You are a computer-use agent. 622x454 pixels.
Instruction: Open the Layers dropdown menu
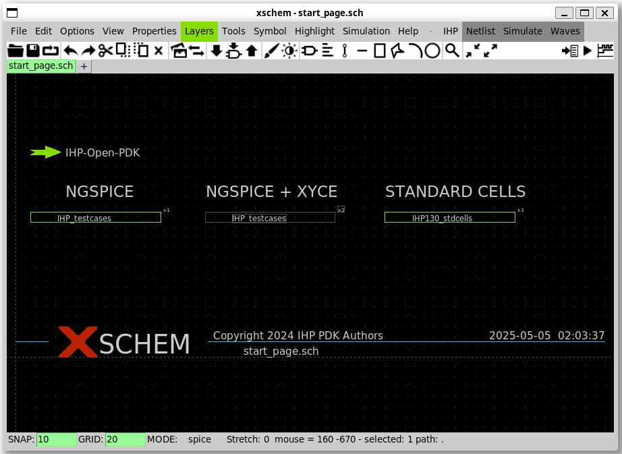click(199, 31)
